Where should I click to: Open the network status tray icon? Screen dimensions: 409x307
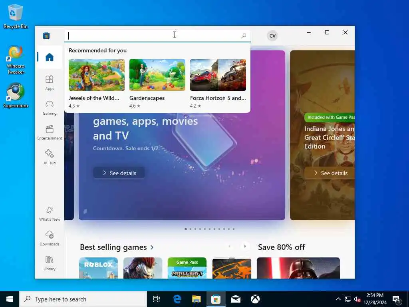348,299
